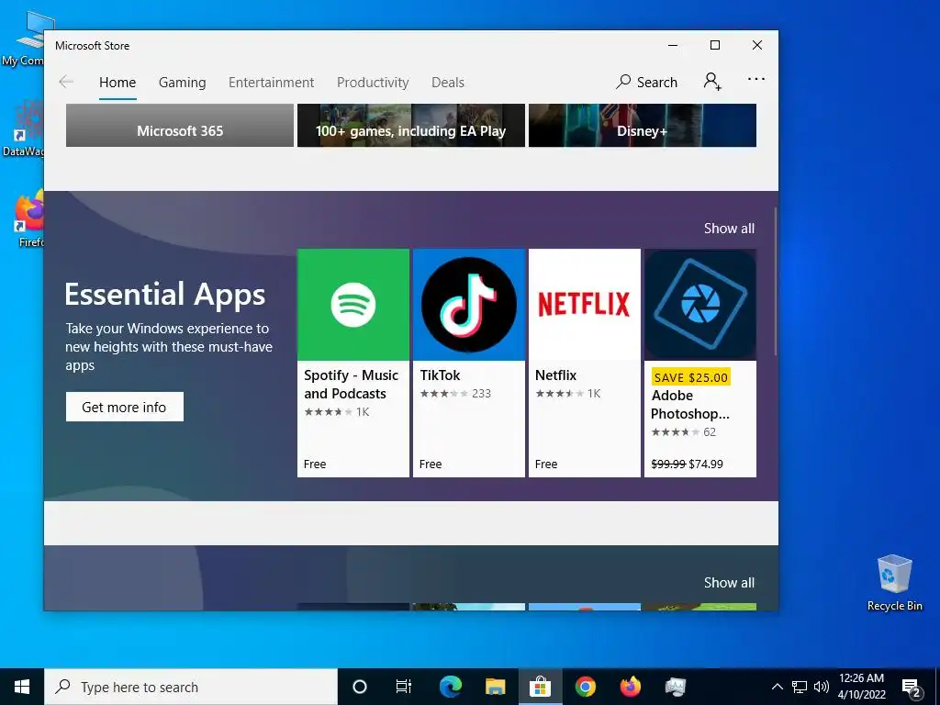Click the Get more info button
Viewport: 940px width, 705px height.
[125, 407]
